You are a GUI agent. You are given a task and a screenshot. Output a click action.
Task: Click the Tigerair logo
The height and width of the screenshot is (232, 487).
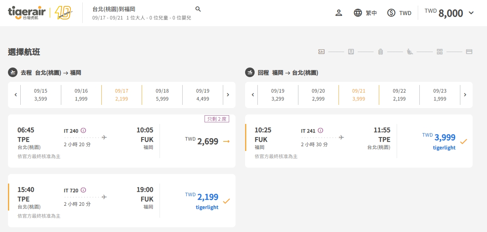pyautogui.click(x=27, y=13)
